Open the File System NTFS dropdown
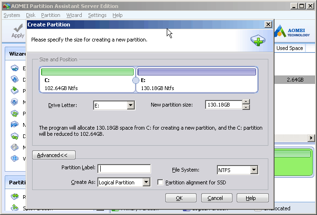The height and width of the screenshot is (215, 317). tap(254, 170)
